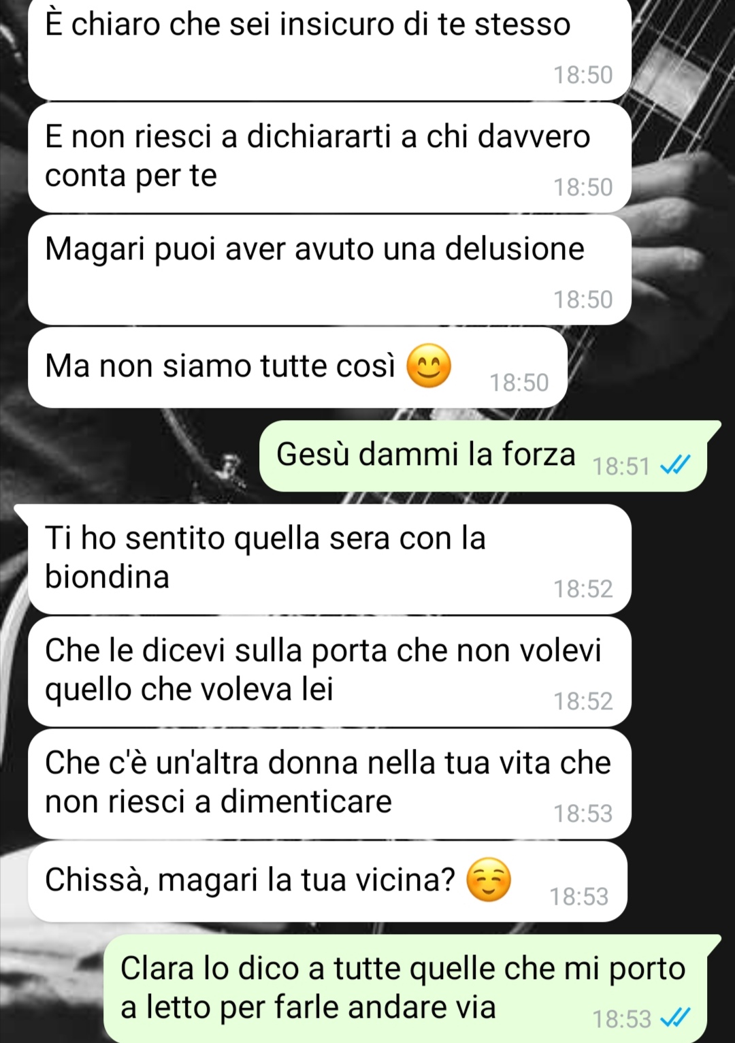Tap the 'Chissà, magari la tua vicina?' message

click(x=327, y=882)
